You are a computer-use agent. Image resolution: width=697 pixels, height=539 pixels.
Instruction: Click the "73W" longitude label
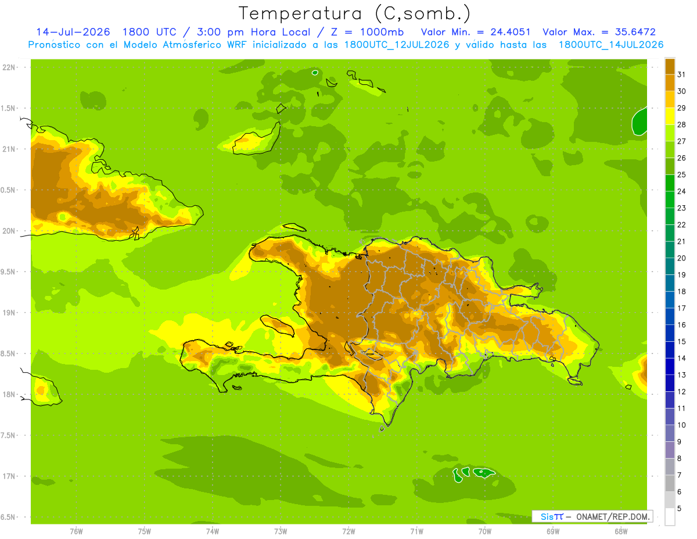pyautogui.click(x=281, y=531)
